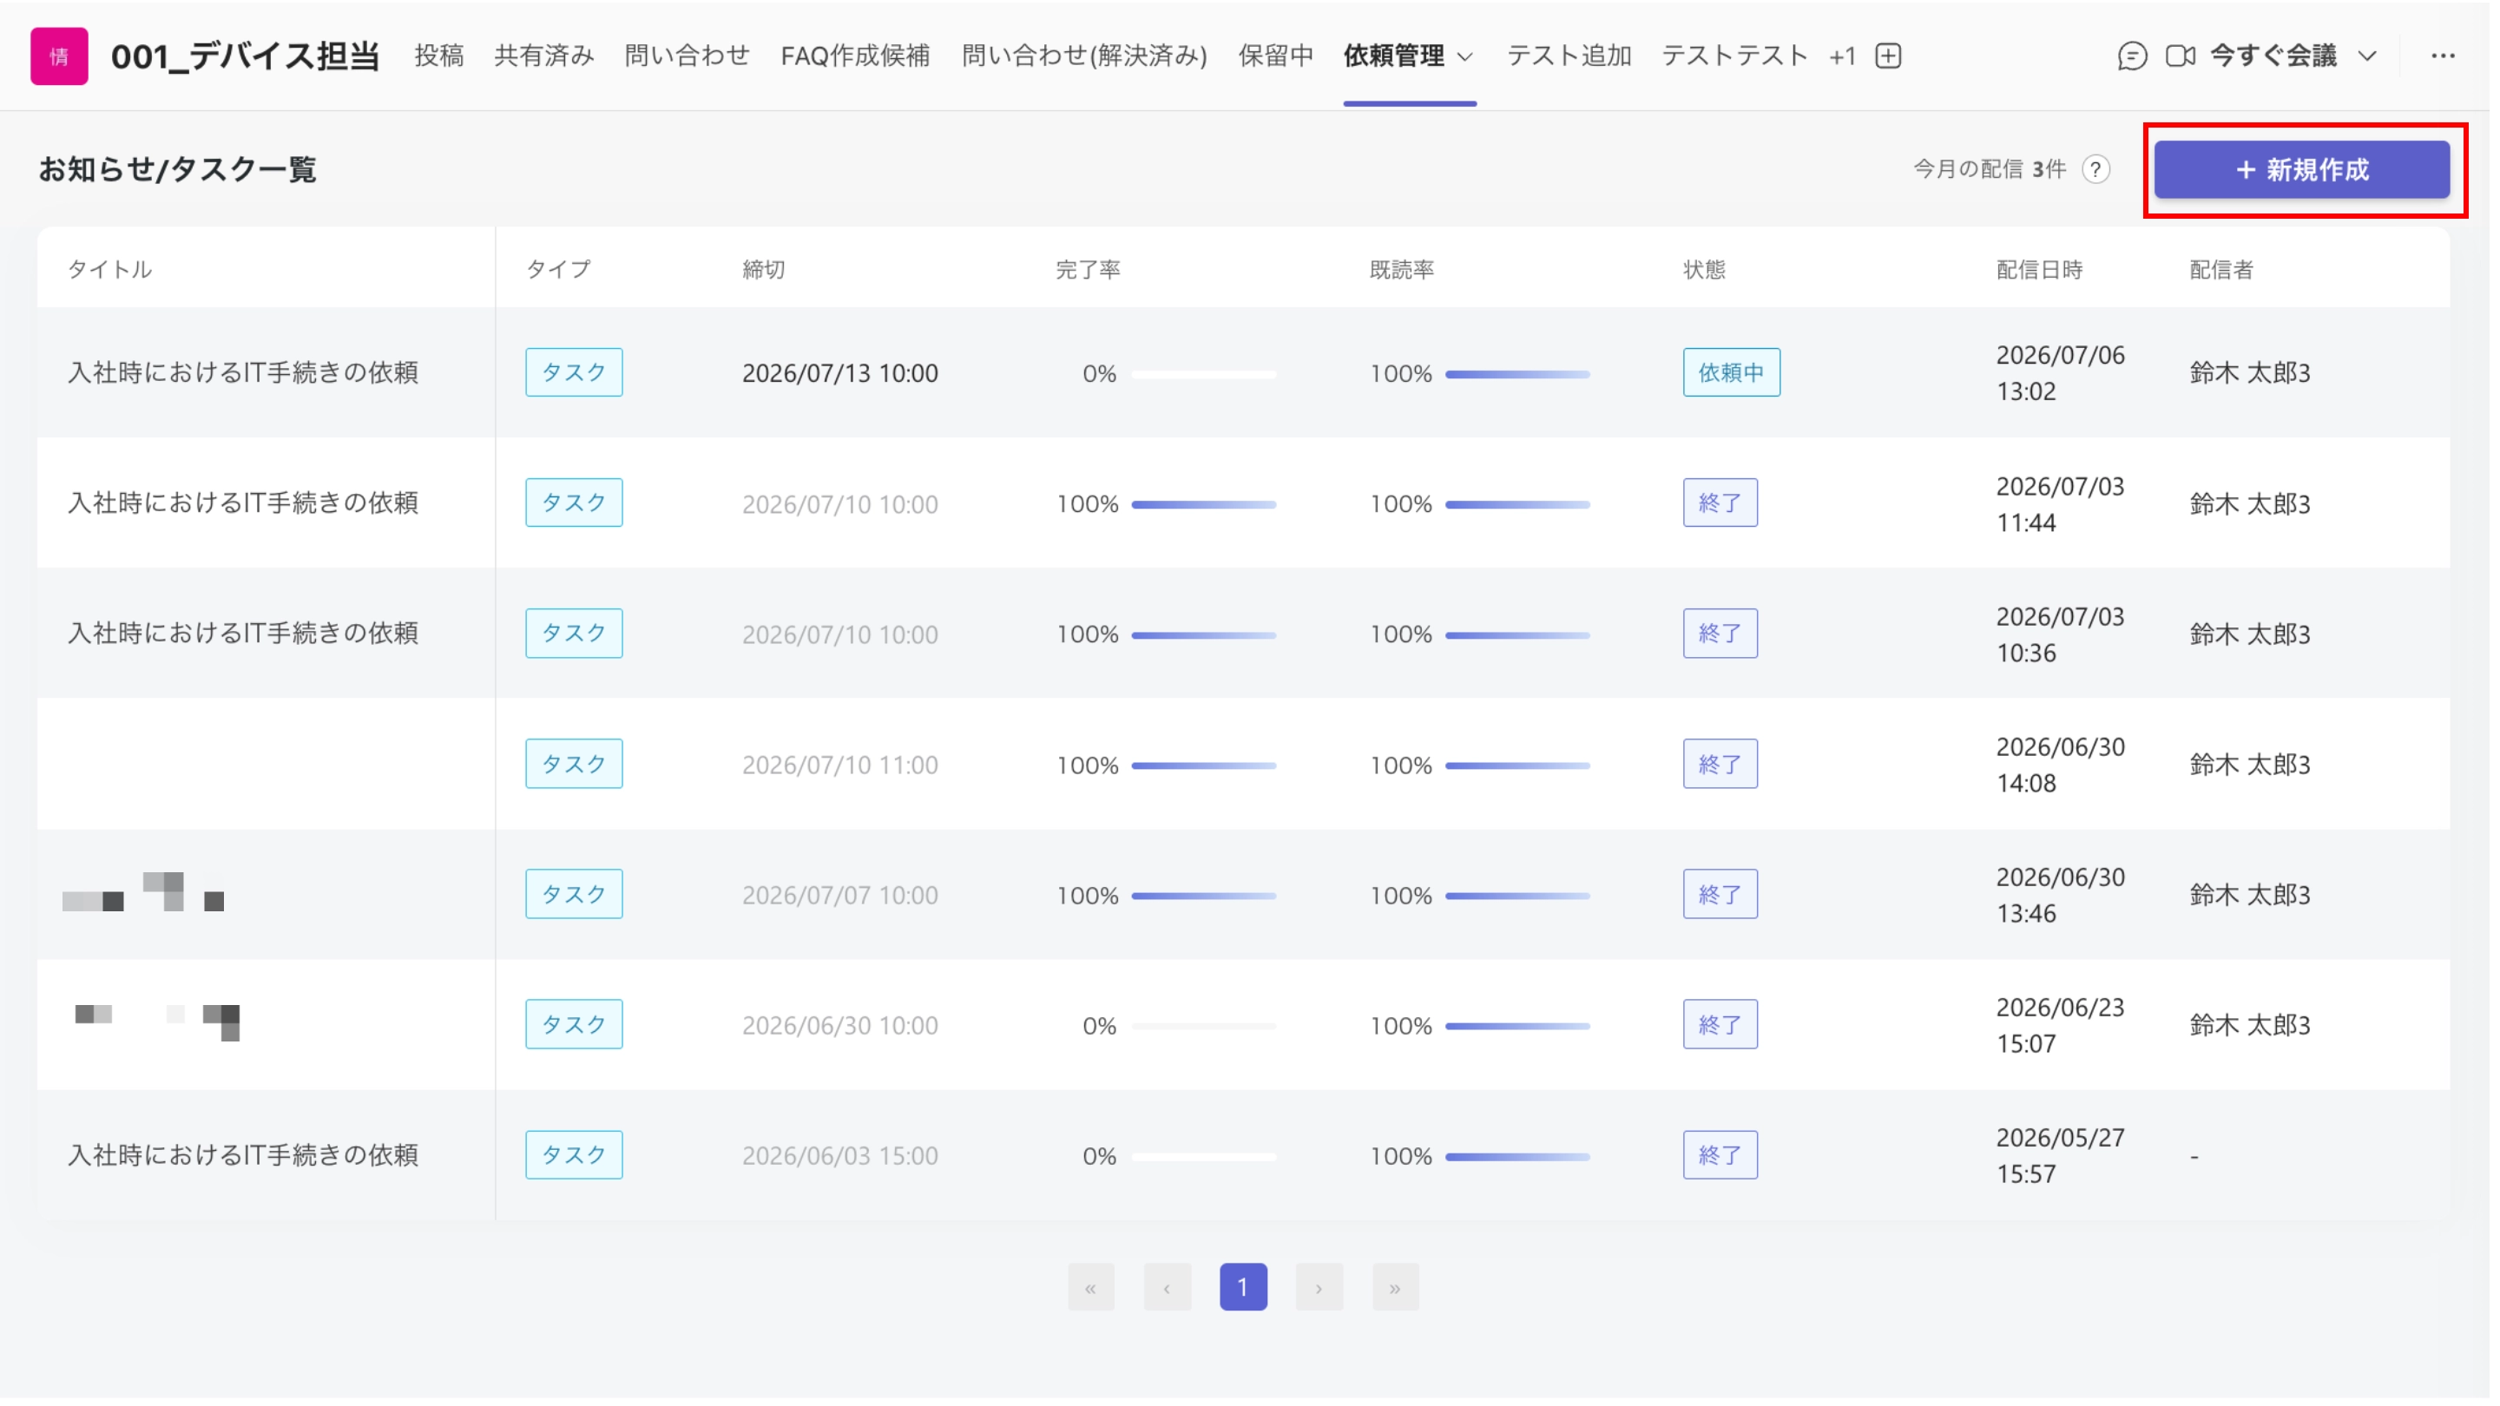Click the 既読率 column header
The width and height of the screenshot is (2500, 1406).
(1401, 270)
